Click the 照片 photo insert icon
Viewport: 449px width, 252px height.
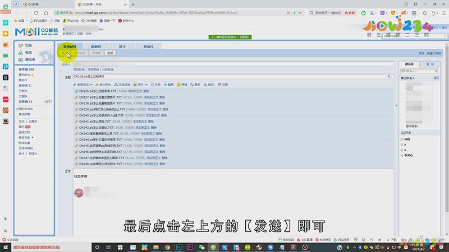tap(135, 85)
